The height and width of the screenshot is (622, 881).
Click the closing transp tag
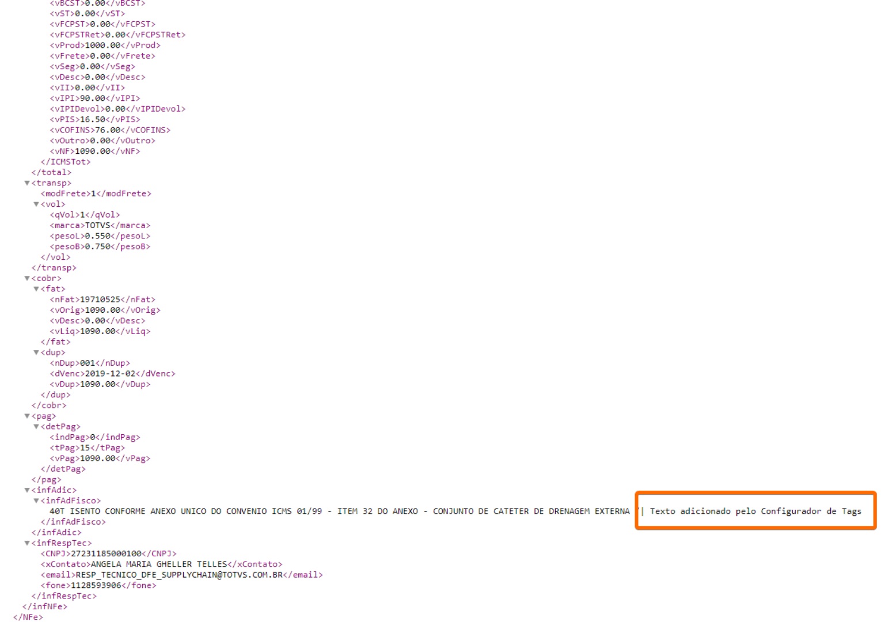pos(54,268)
